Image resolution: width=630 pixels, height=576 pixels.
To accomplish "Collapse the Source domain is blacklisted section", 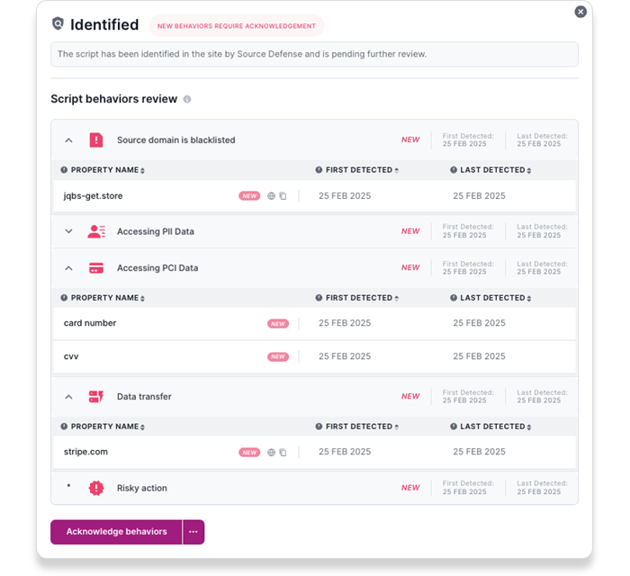I will [x=68, y=140].
